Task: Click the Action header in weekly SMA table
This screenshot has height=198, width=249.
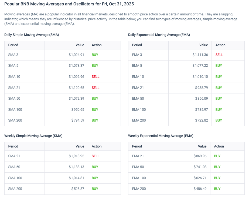Action: pos(96,146)
